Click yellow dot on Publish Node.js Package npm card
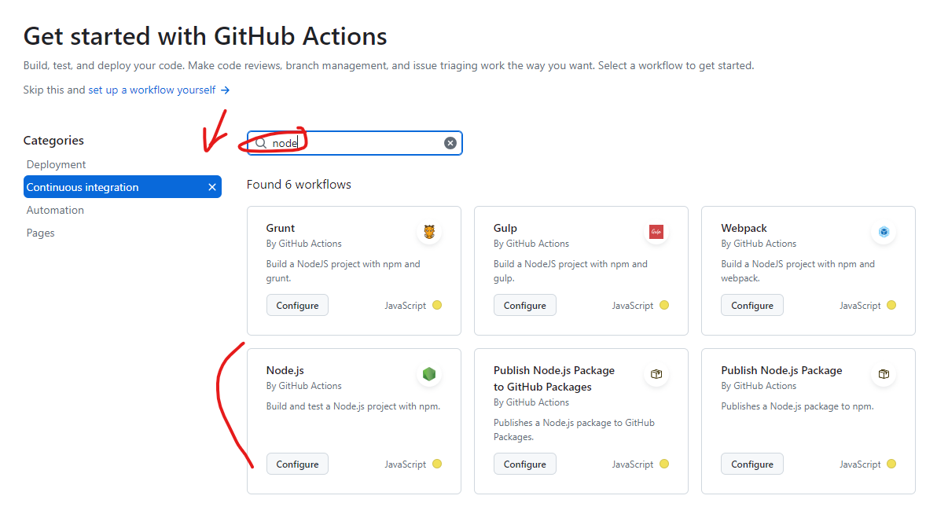This screenshot has height=514, width=937. pyautogui.click(x=891, y=464)
